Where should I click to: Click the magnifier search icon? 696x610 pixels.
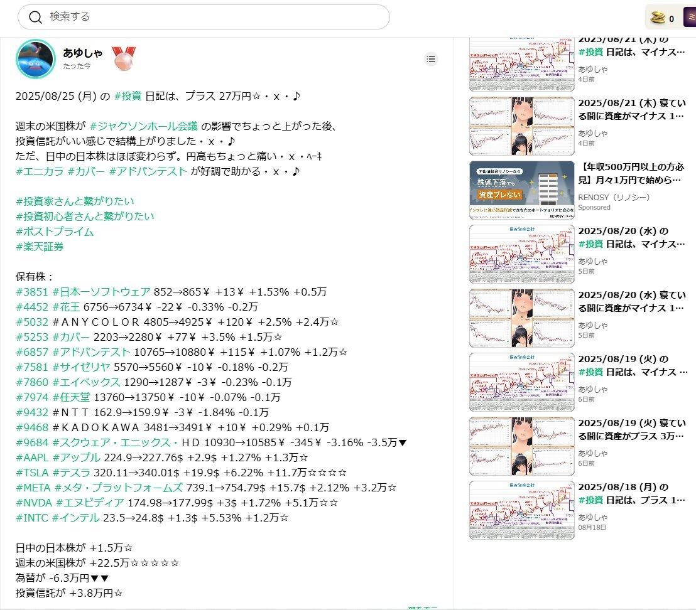(36, 18)
